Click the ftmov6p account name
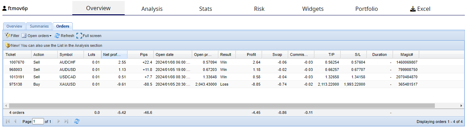Viewport: 468px width, 131px height. click(18, 8)
